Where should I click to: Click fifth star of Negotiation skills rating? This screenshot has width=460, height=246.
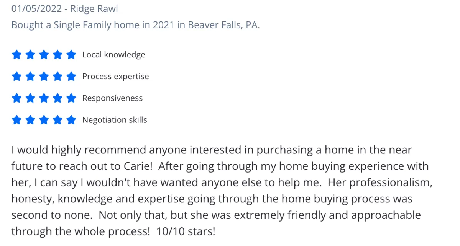(x=71, y=120)
